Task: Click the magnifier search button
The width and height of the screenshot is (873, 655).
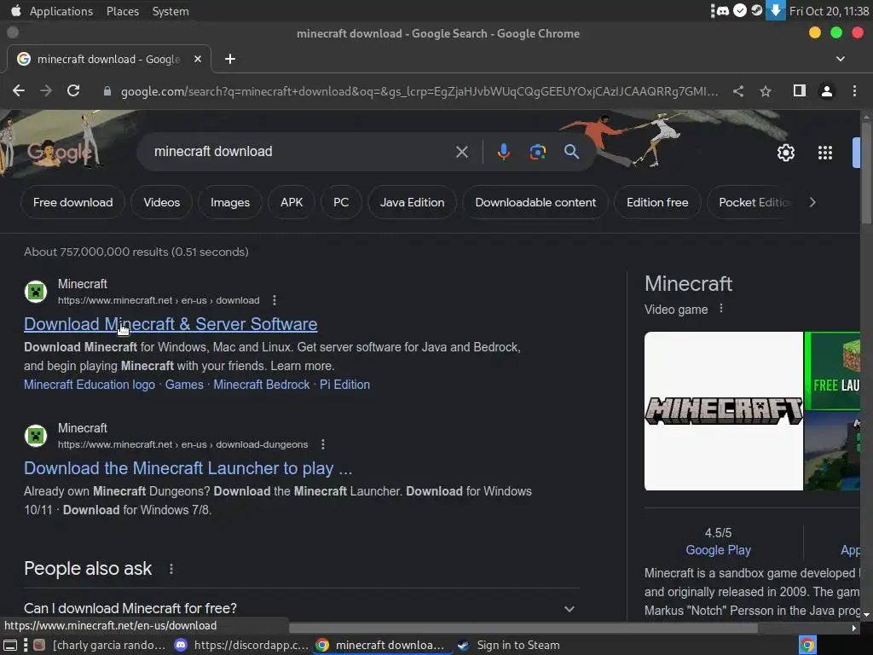Action: [571, 152]
